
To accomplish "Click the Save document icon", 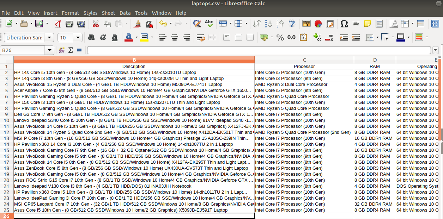I will (x=39, y=24).
